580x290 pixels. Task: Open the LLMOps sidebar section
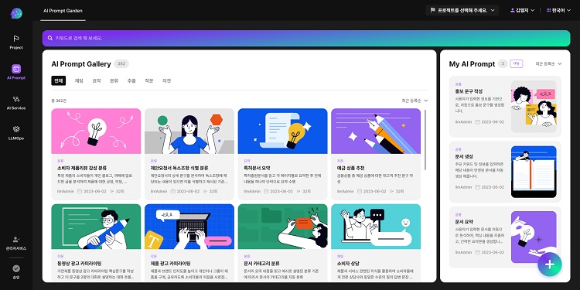point(16,133)
